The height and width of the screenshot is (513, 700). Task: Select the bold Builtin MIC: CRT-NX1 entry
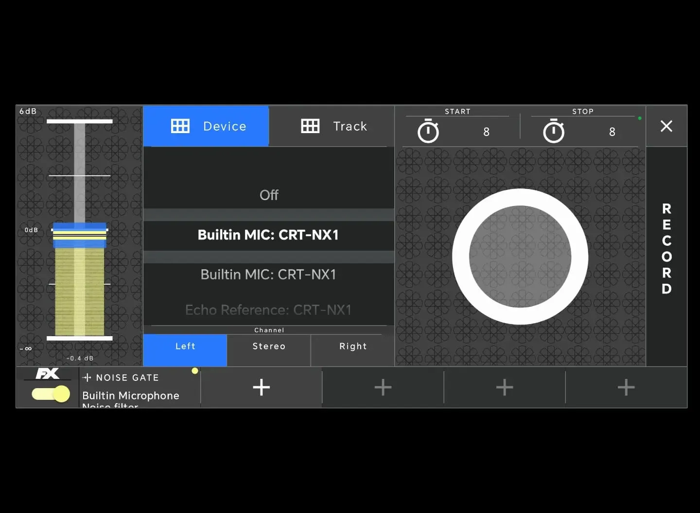tap(269, 235)
